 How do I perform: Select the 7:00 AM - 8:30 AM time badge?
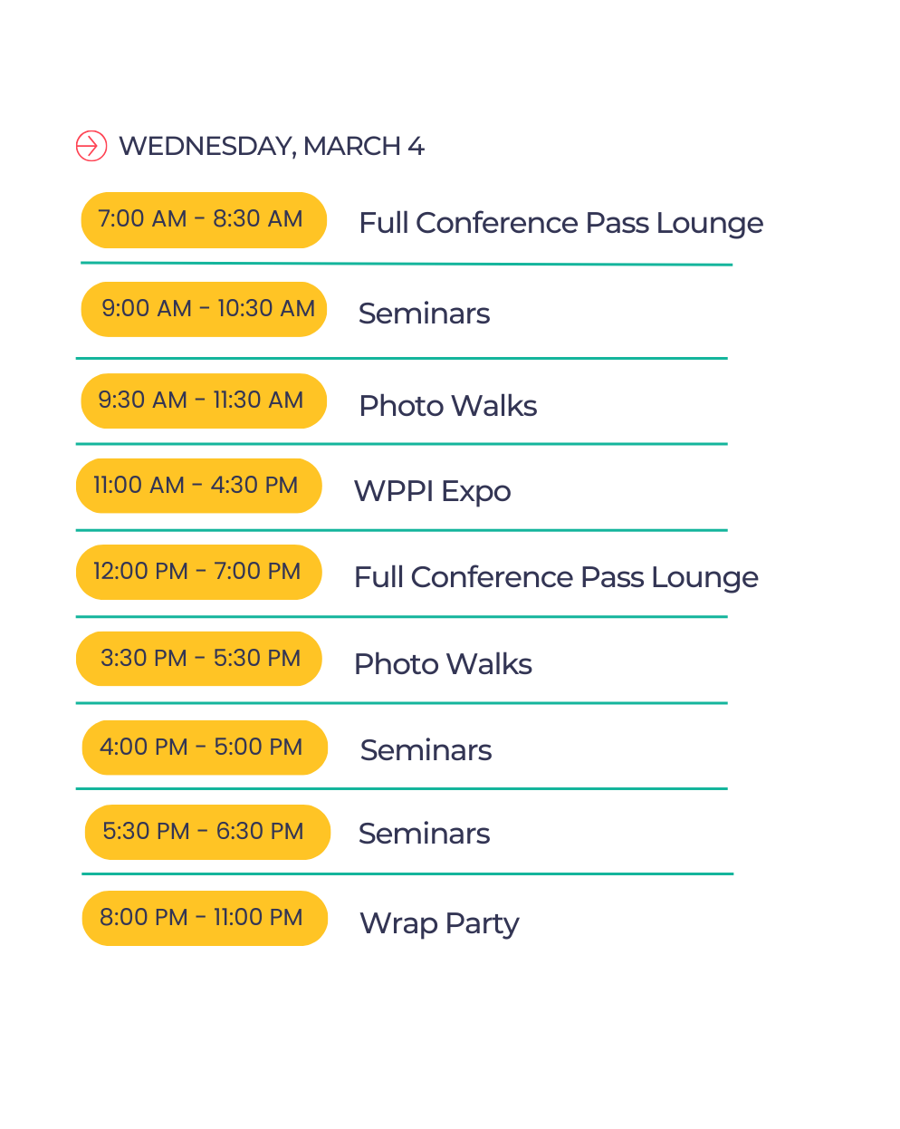tap(203, 219)
